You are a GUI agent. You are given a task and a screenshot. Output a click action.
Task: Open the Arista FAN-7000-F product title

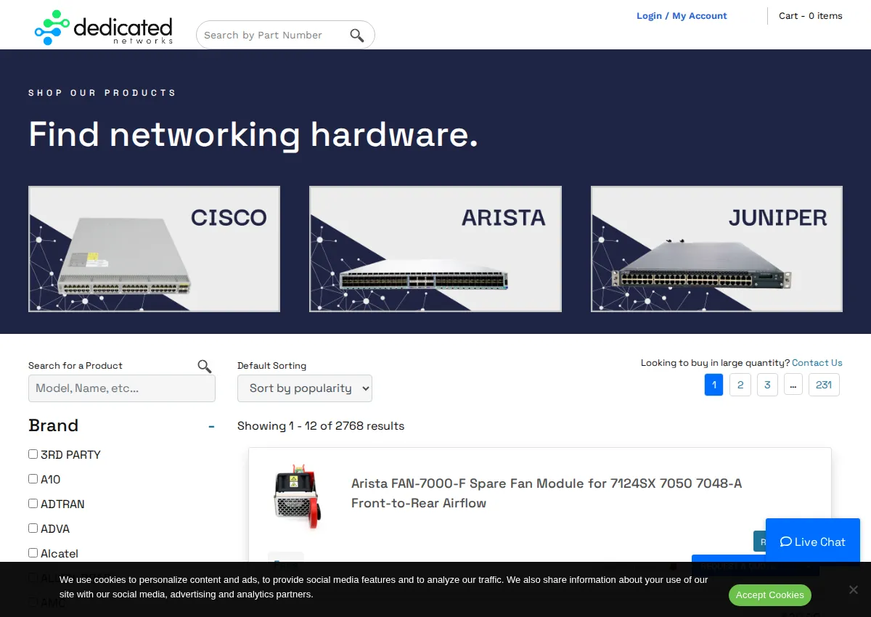click(547, 493)
